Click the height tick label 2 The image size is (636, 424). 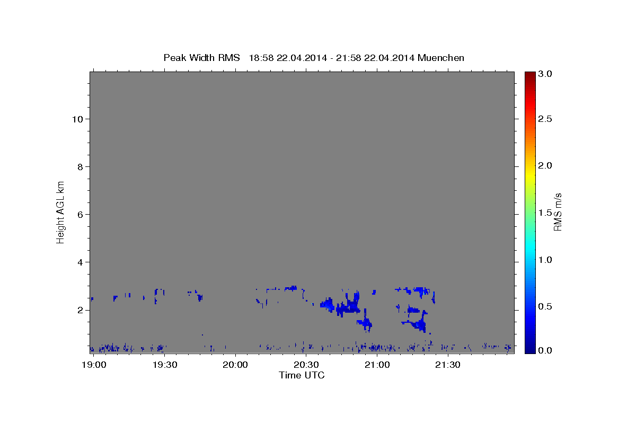[x=79, y=310]
